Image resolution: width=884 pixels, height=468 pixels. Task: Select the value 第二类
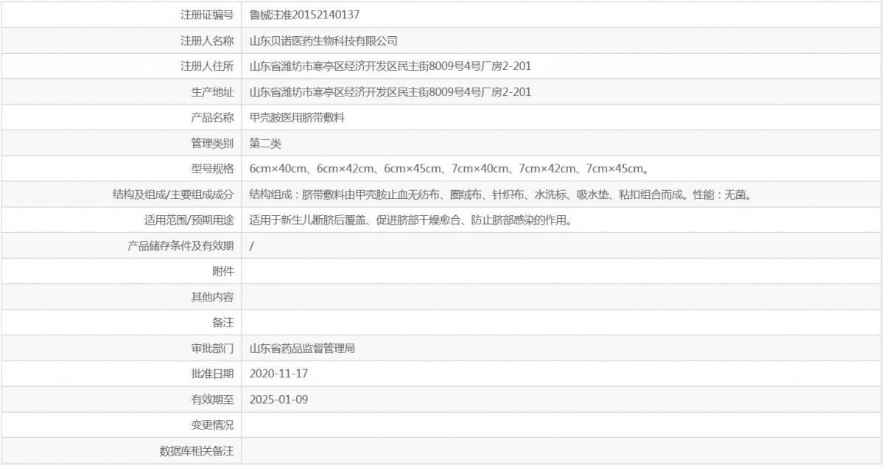tap(265, 144)
